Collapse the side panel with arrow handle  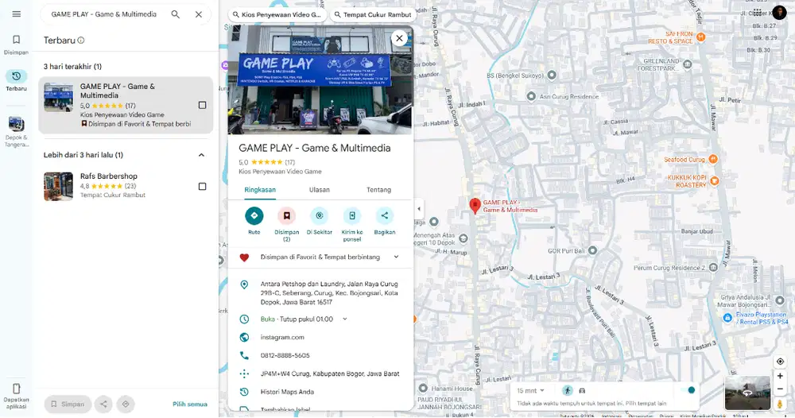[419, 209]
